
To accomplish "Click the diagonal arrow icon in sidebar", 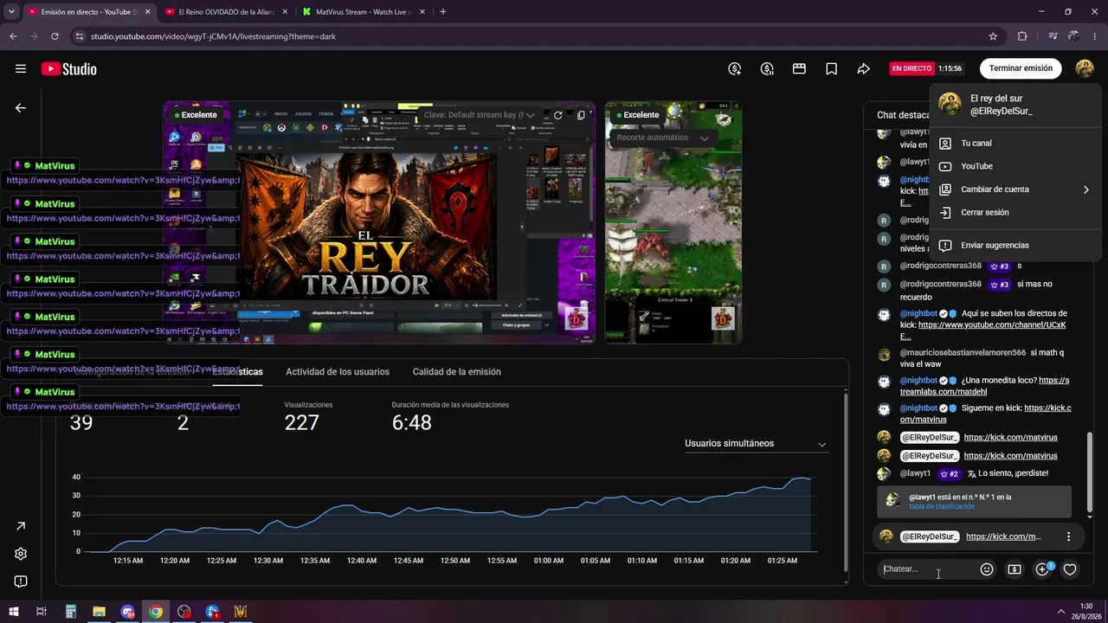I will coord(21,526).
